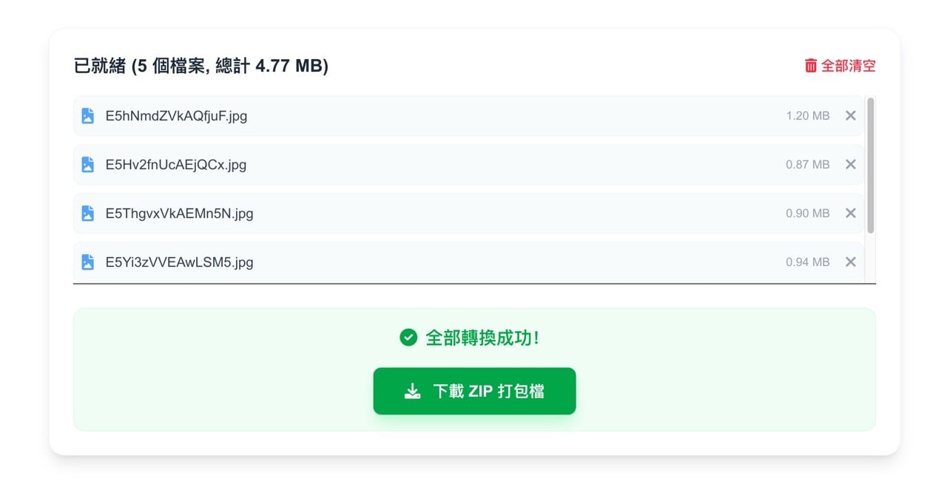This screenshot has height=492, width=947.
Task: Click the download arrow icon in the ZIP button
Action: (412, 392)
